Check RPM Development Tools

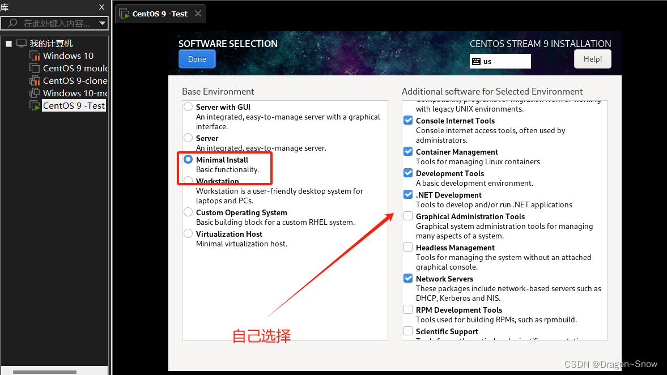pos(408,309)
